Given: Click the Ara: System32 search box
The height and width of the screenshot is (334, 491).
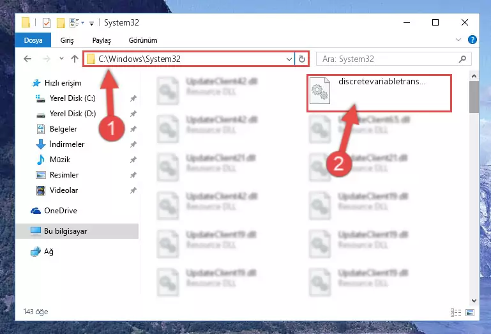Looking at the screenshot, I should pos(393,59).
